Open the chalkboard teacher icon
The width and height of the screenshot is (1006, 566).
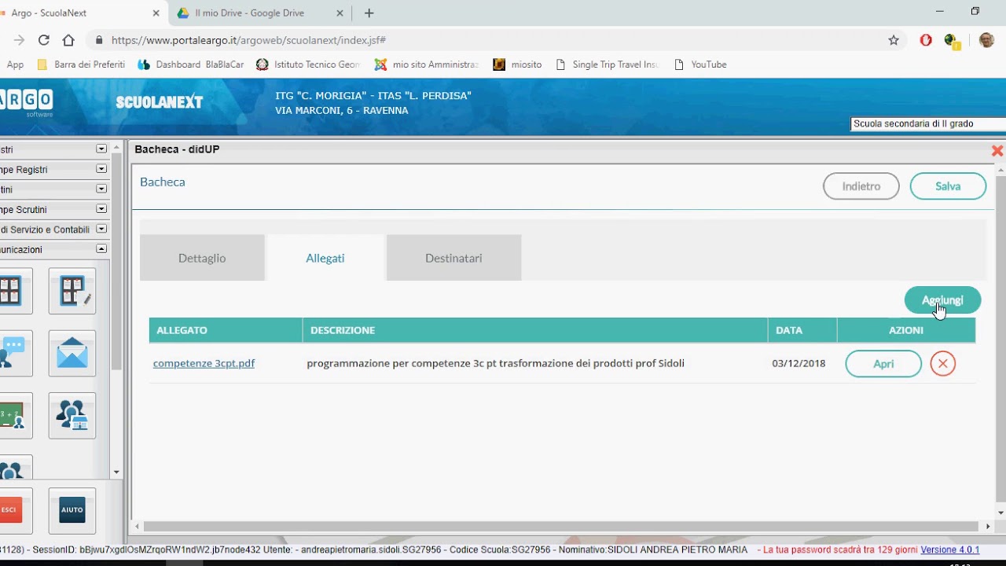click(12, 415)
